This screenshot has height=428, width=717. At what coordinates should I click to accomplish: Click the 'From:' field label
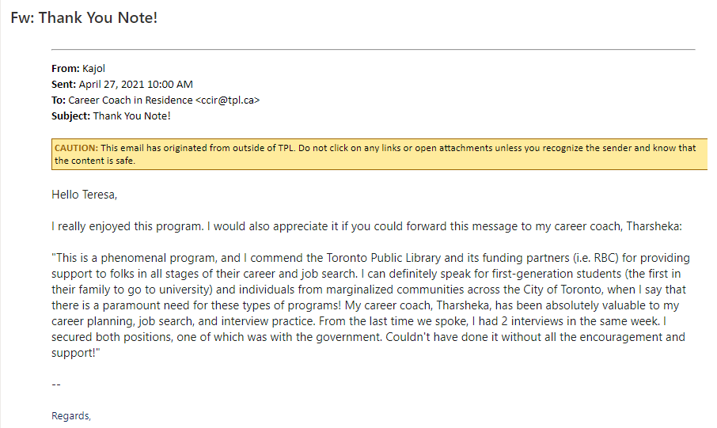66,69
